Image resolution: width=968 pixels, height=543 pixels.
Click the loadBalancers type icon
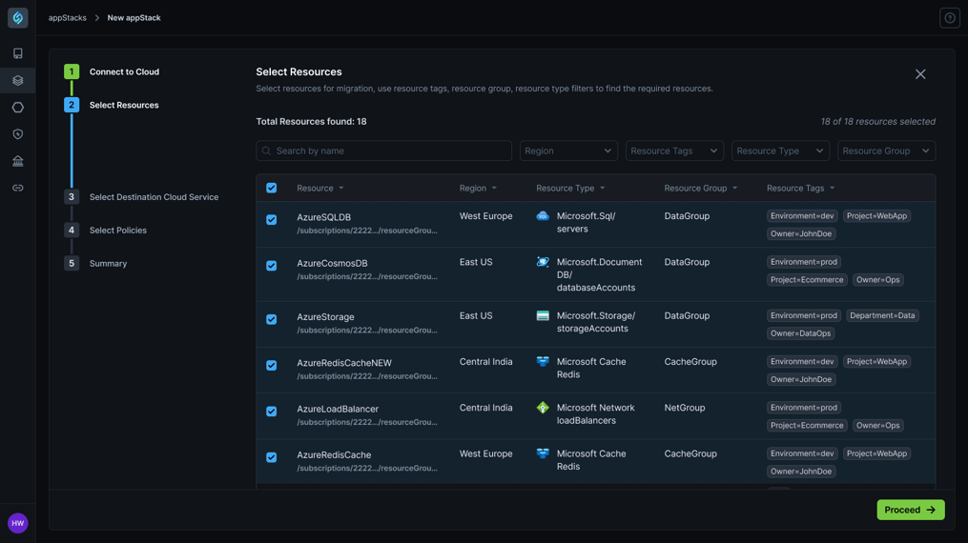543,408
